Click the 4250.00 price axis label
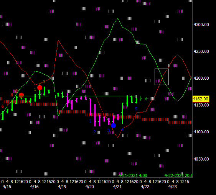The height and width of the screenshot is (195, 216). [x=201, y=51]
